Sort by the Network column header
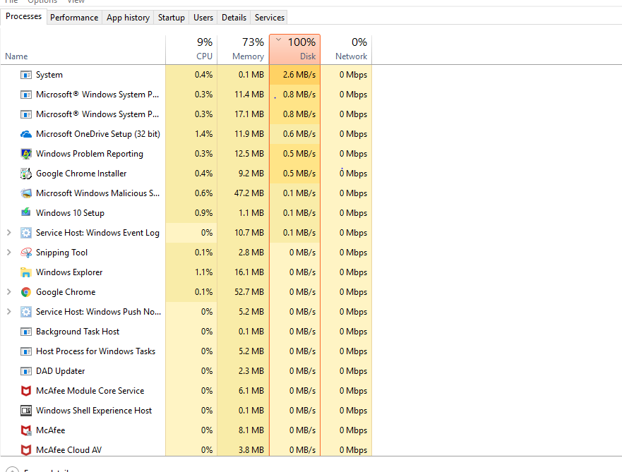Image resolution: width=622 pixels, height=472 pixels. tap(346, 49)
